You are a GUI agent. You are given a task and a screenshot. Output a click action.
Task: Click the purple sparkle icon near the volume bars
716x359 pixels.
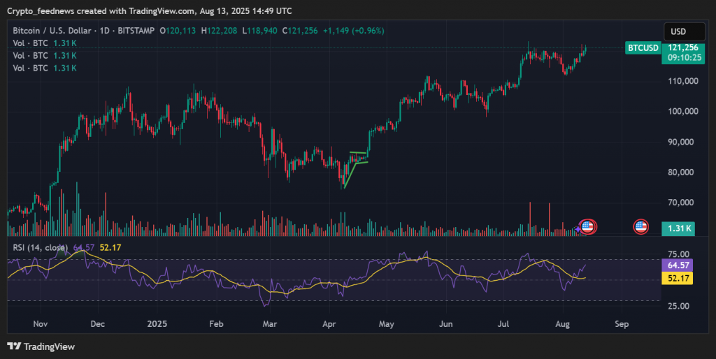(x=578, y=227)
